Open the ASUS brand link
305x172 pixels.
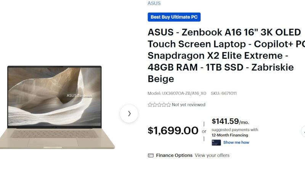tap(154, 3)
